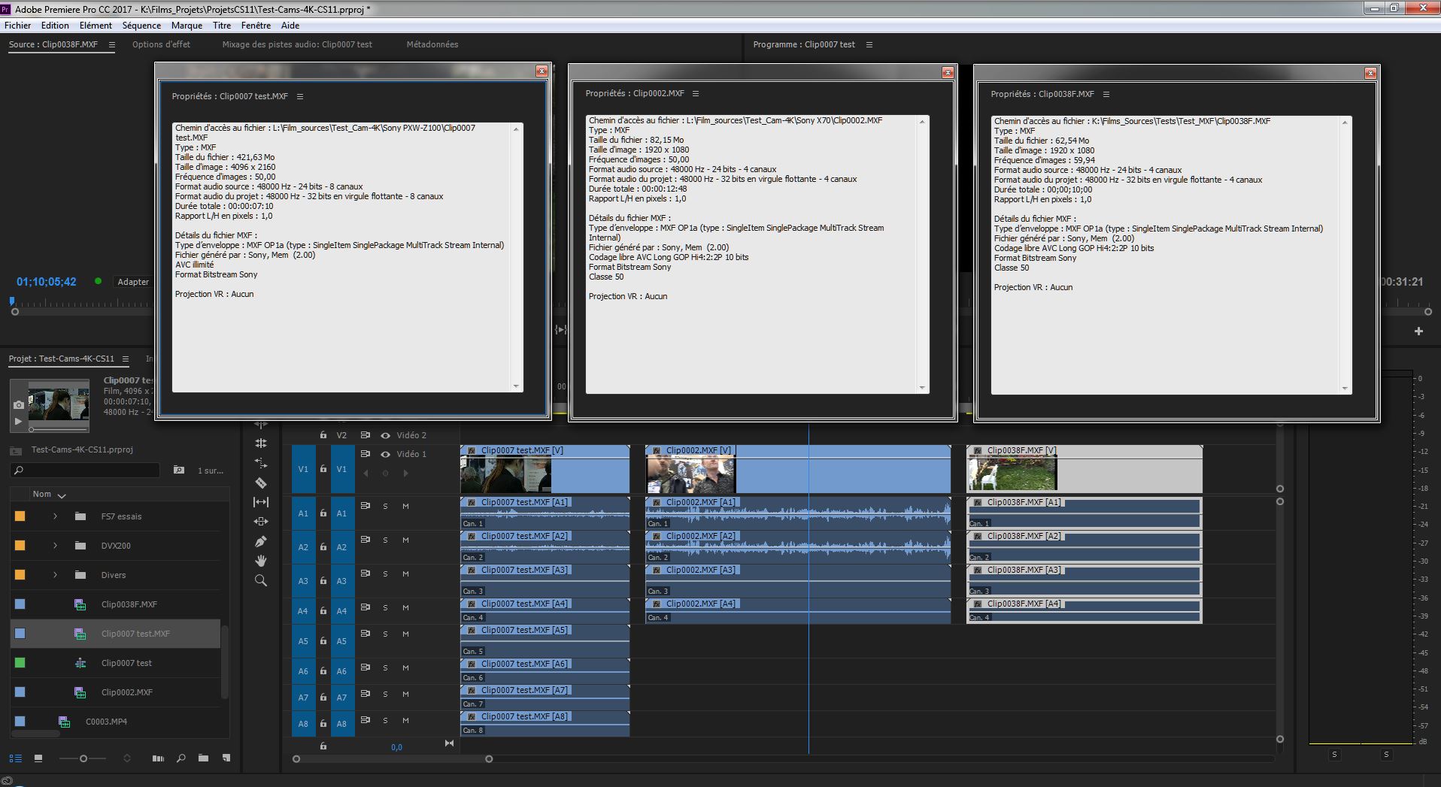Click the orange label swatch of FS7 essais
This screenshot has width=1441, height=787.
click(x=20, y=516)
